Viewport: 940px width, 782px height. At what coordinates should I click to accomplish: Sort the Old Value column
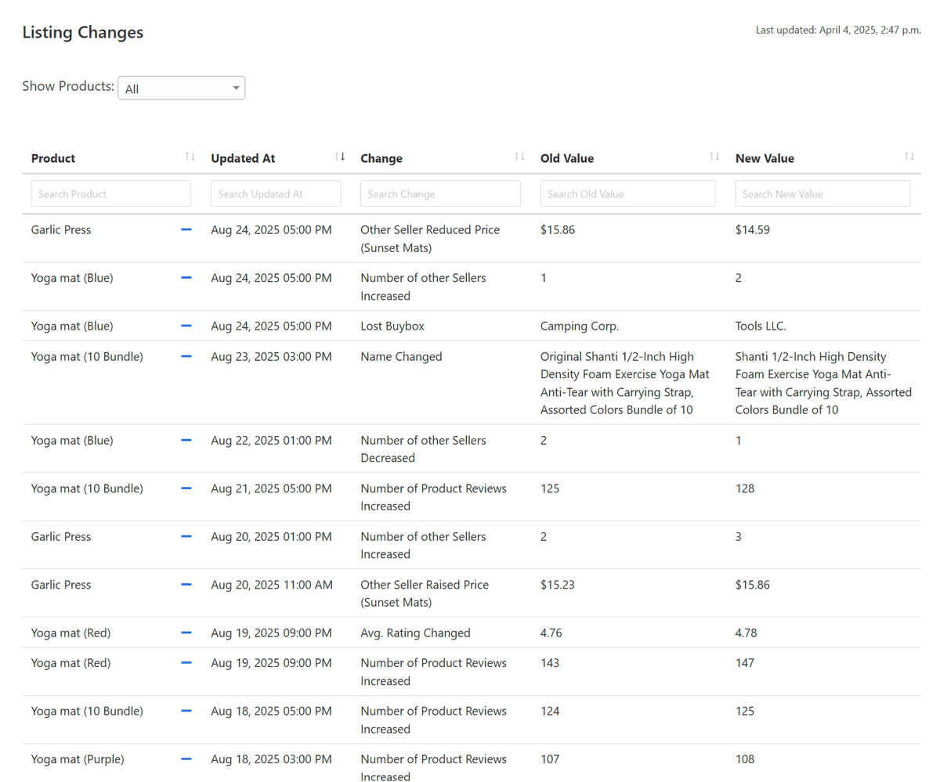click(714, 157)
